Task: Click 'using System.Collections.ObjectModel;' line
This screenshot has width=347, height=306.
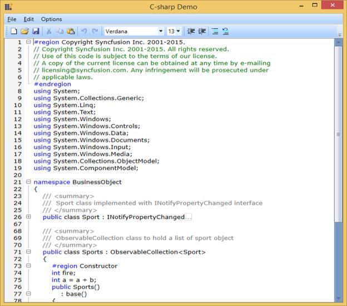Action: pos(97,161)
